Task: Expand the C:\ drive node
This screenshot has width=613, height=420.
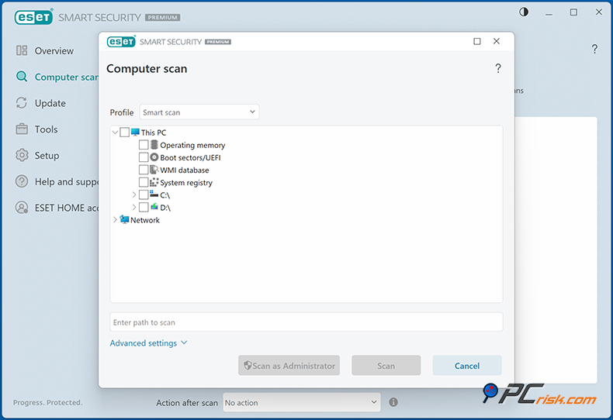Action: (x=134, y=195)
